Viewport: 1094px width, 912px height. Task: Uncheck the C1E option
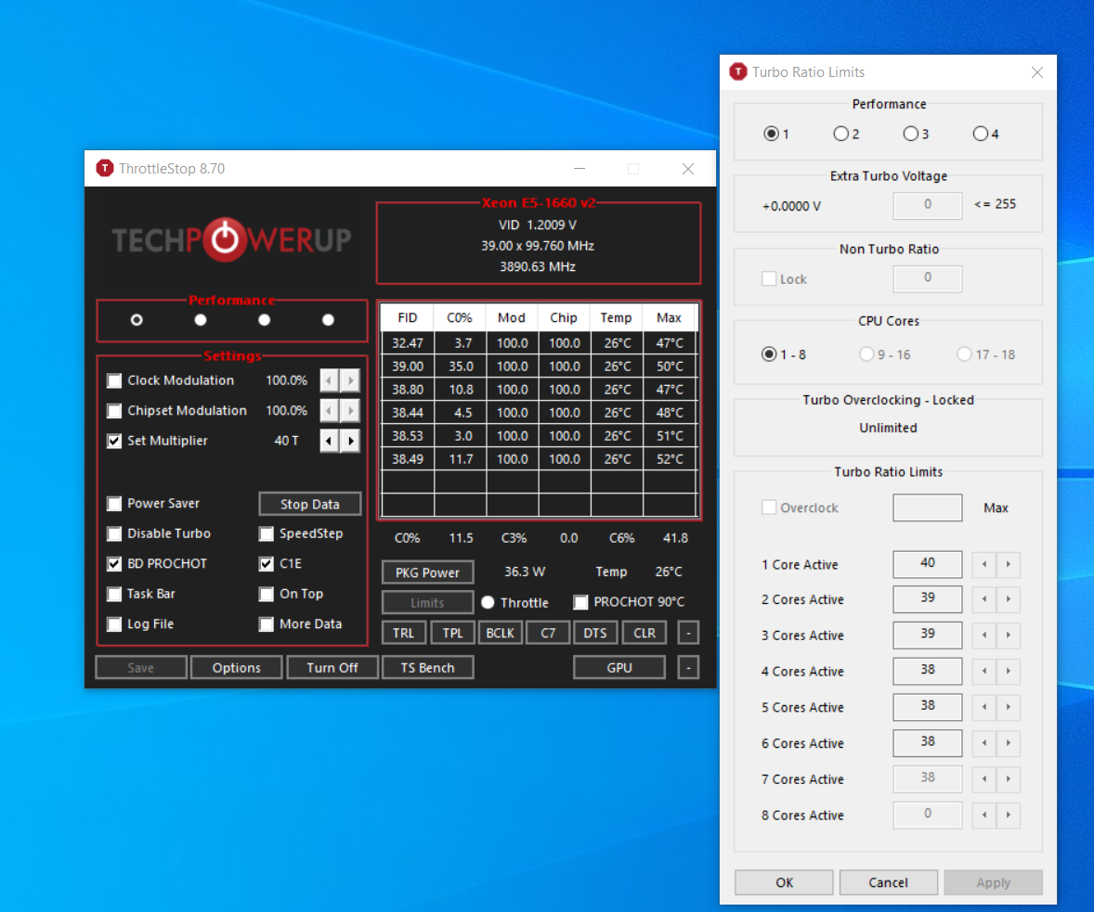tap(266, 564)
